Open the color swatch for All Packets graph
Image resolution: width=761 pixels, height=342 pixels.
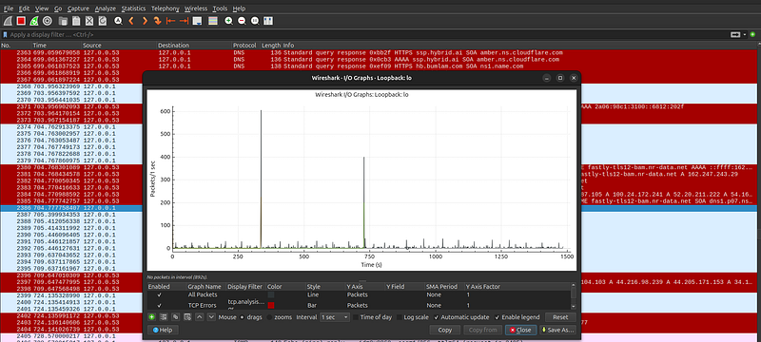pos(271,294)
